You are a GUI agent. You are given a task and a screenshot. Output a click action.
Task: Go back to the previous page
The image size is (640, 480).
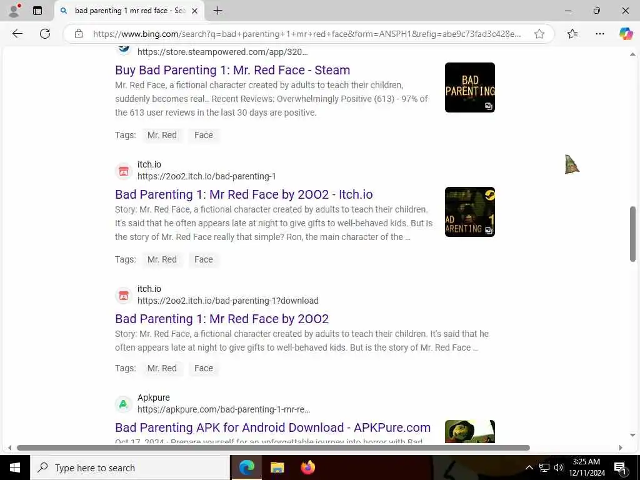point(17,34)
